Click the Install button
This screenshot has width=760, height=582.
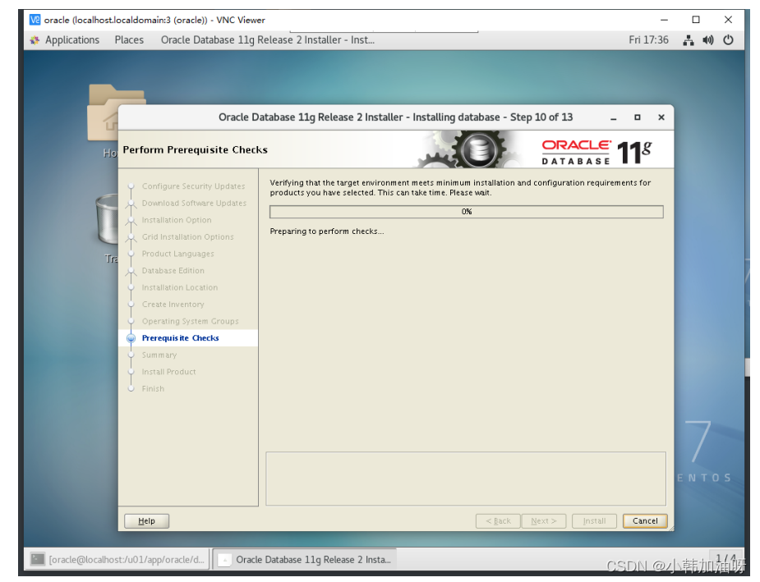point(594,521)
